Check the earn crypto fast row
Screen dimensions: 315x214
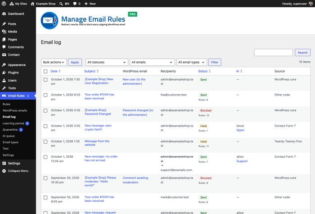[x=45, y=126]
